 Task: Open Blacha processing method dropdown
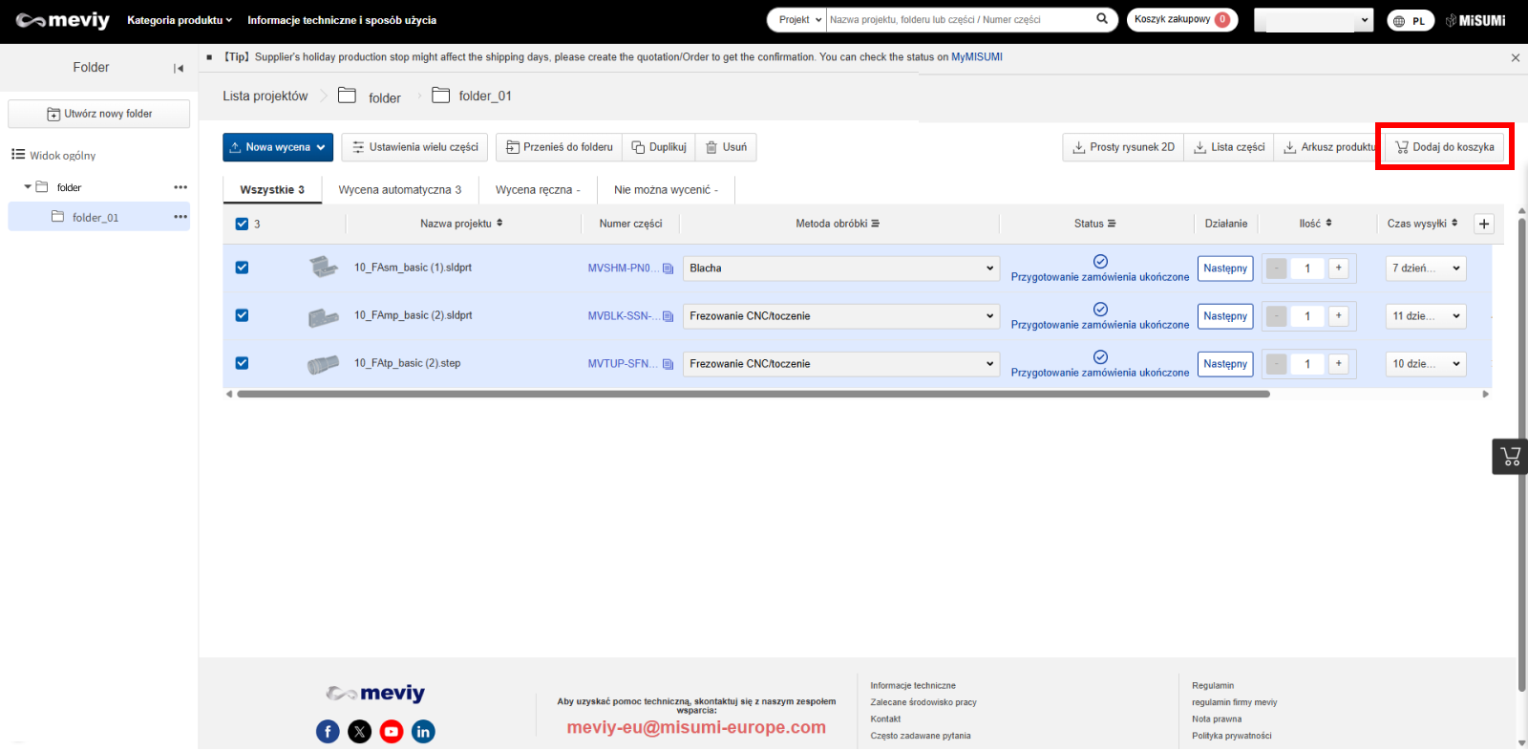(x=840, y=268)
